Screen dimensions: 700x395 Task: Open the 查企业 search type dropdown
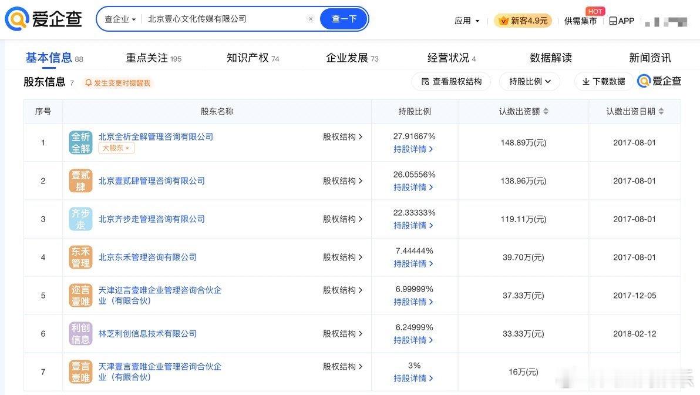click(x=120, y=19)
